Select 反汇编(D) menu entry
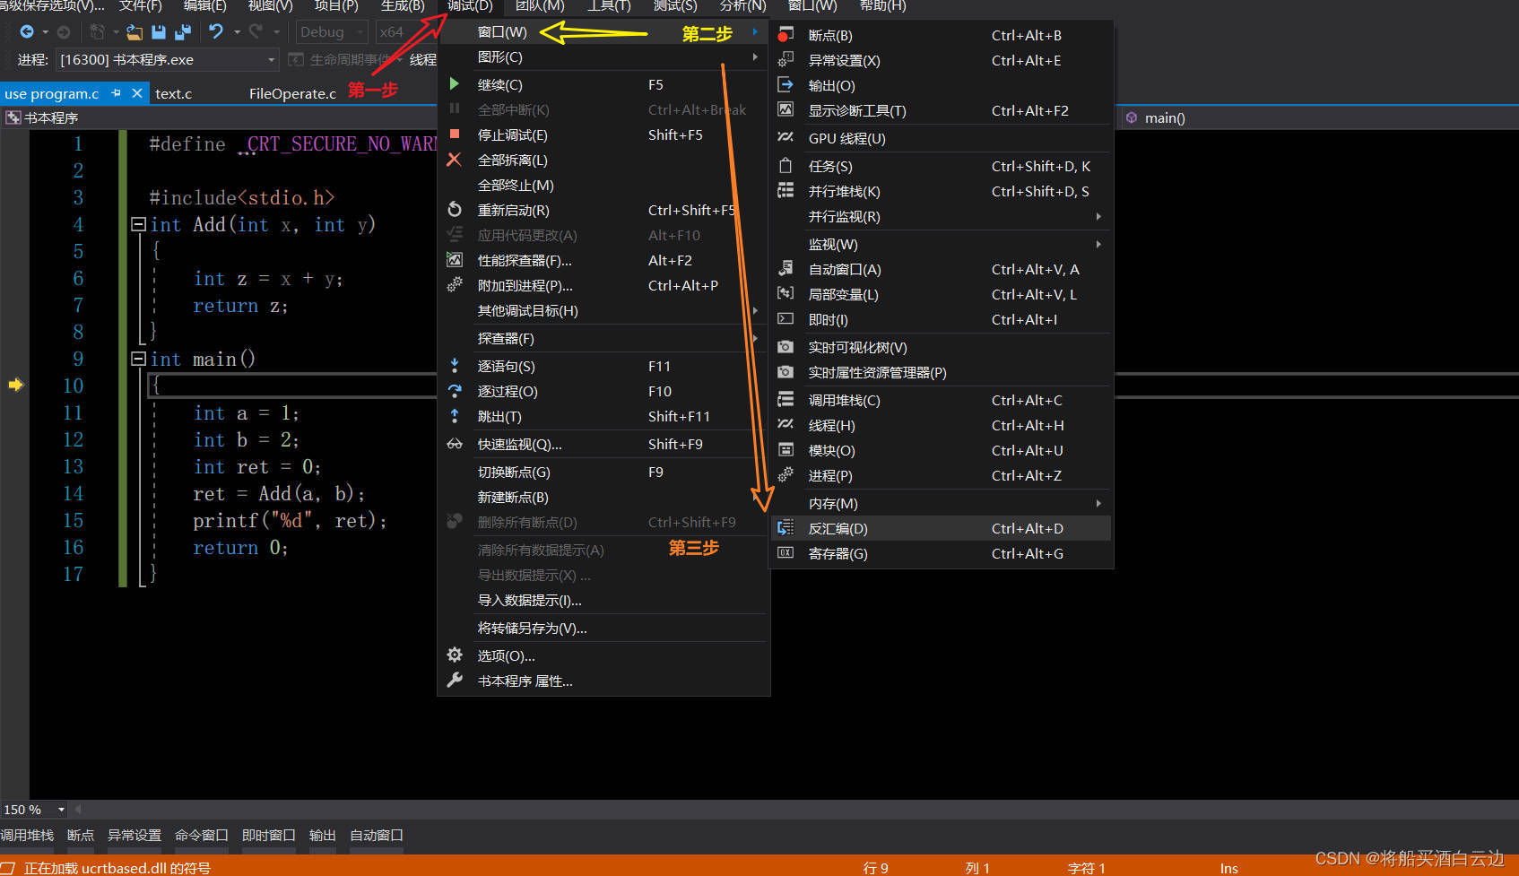 coord(942,528)
